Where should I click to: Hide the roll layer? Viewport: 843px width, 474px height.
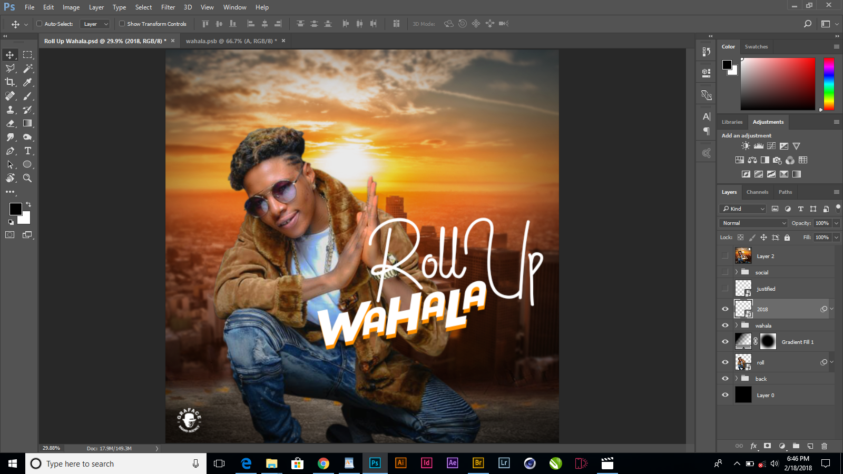[x=726, y=362]
